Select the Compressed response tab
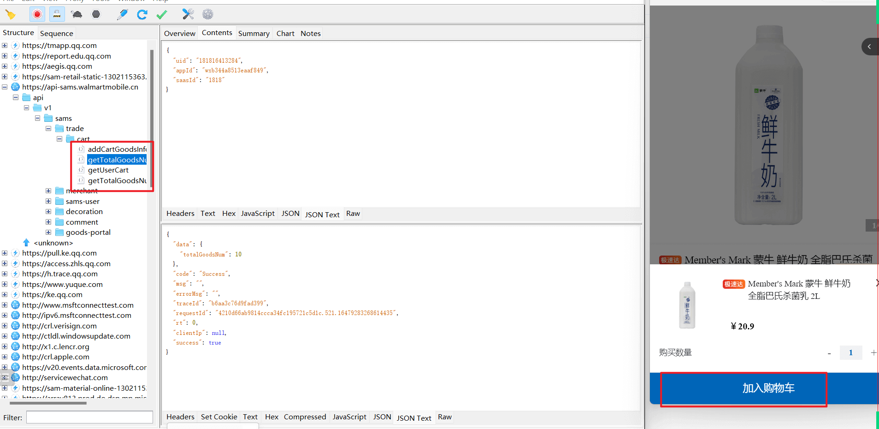This screenshot has width=879, height=429. pyautogui.click(x=305, y=417)
